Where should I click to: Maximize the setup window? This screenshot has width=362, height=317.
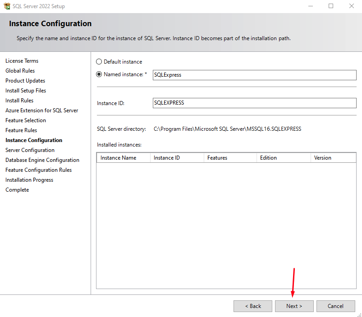[x=331, y=6]
